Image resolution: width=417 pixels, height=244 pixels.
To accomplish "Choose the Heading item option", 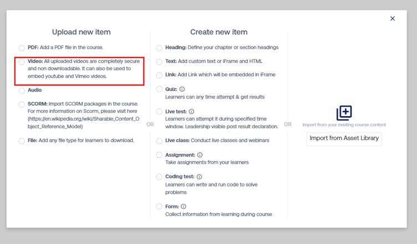I will coord(160,48).
